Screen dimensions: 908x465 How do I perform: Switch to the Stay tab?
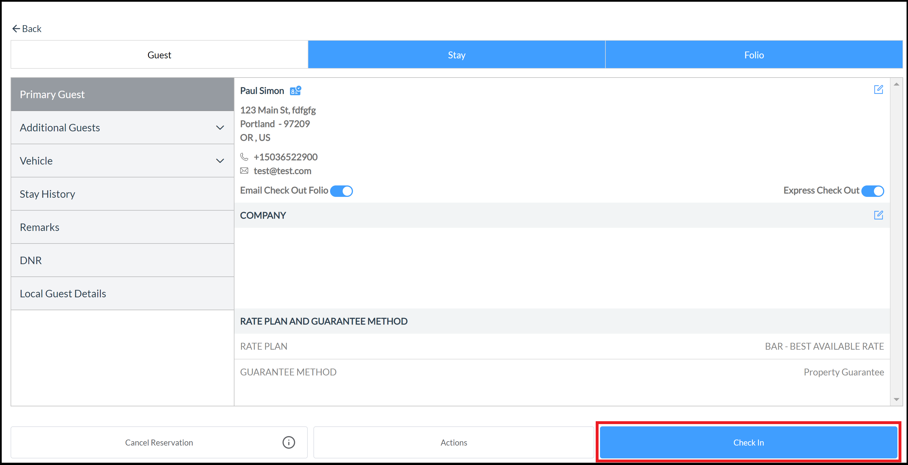[457, 54]
